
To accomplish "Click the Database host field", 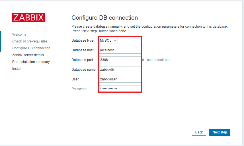I will [120, 50].
